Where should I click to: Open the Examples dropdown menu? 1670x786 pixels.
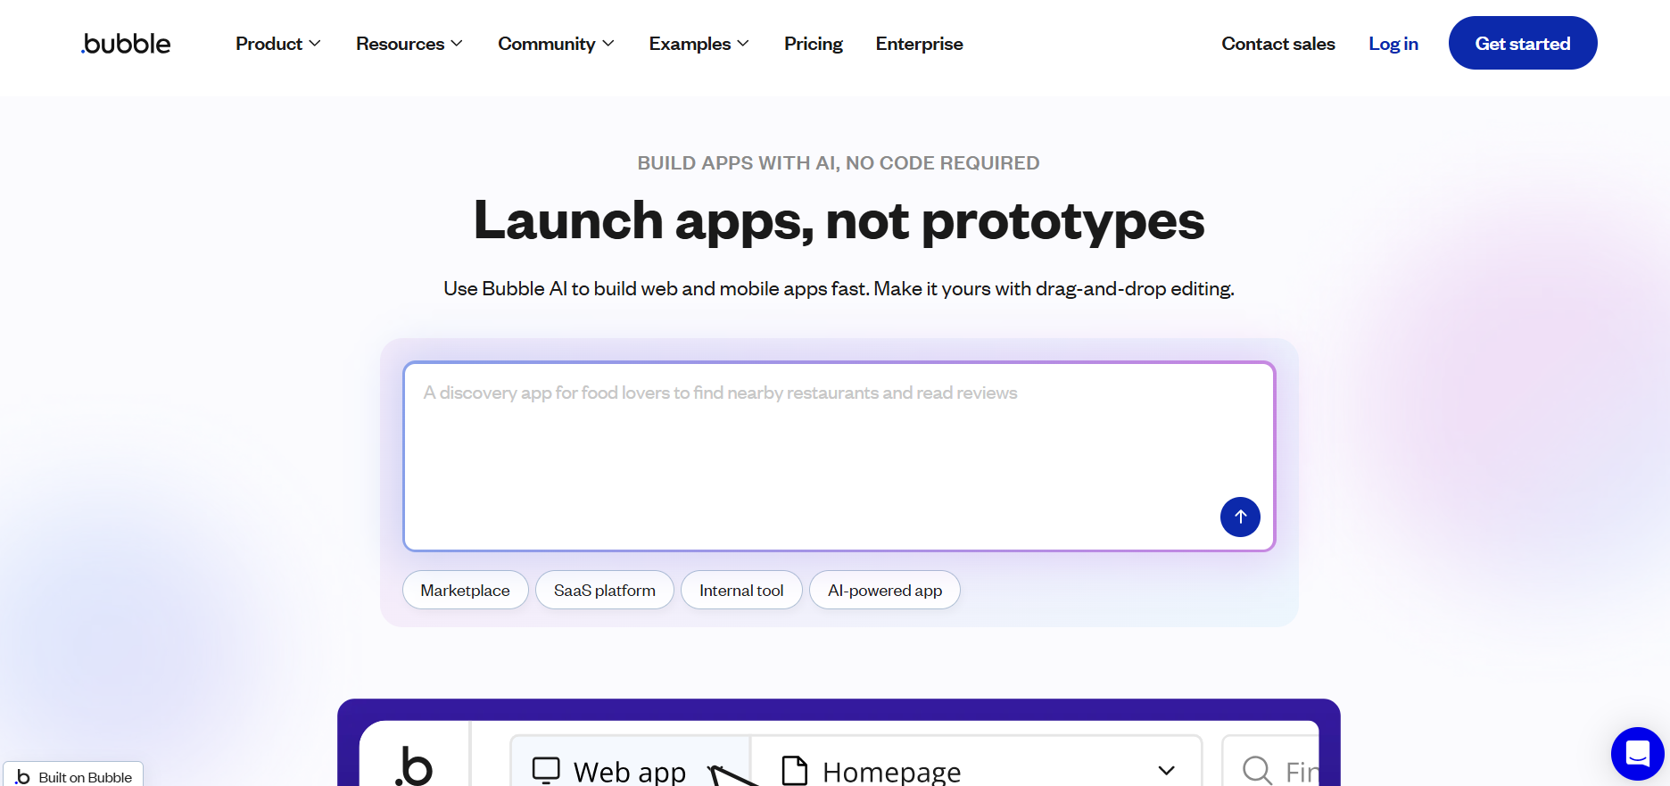[x=699, y=44]
